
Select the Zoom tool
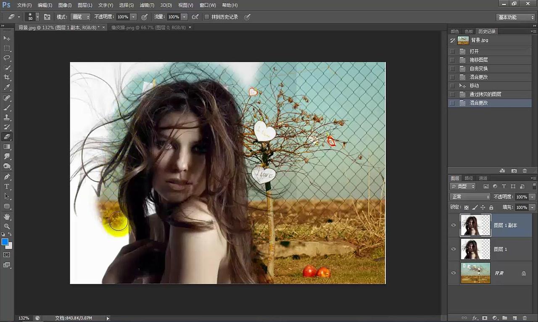7,226
